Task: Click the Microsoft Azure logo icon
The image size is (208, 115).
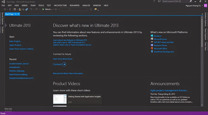Action: [152, 39]
